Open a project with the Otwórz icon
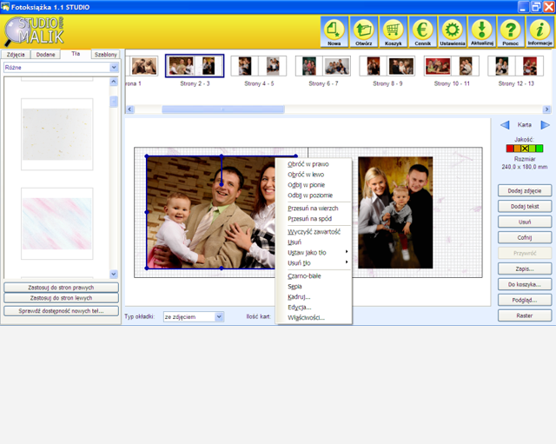Image resolution: width=556 pixels, height=444 pixels. pyautogui.click(x=363, y=30)
